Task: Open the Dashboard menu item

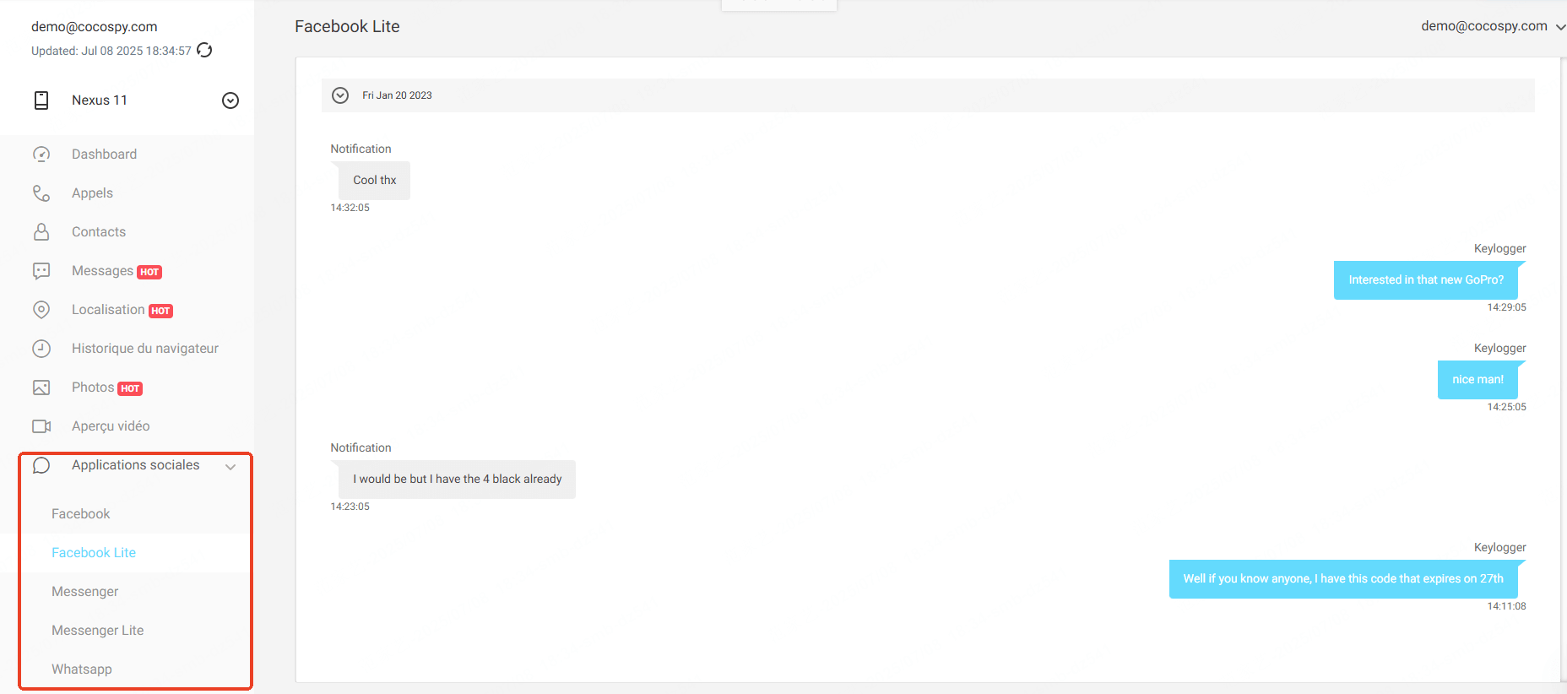Action: coord(104,155)
